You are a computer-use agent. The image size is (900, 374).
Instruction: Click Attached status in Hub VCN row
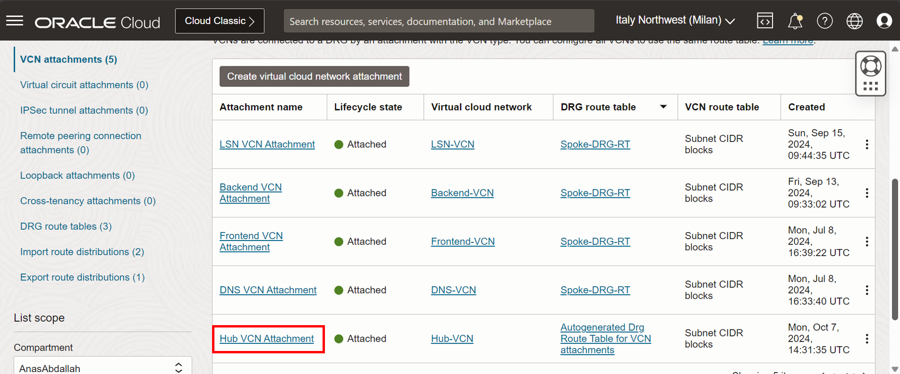pyautogui.click(x=360, y=339)
